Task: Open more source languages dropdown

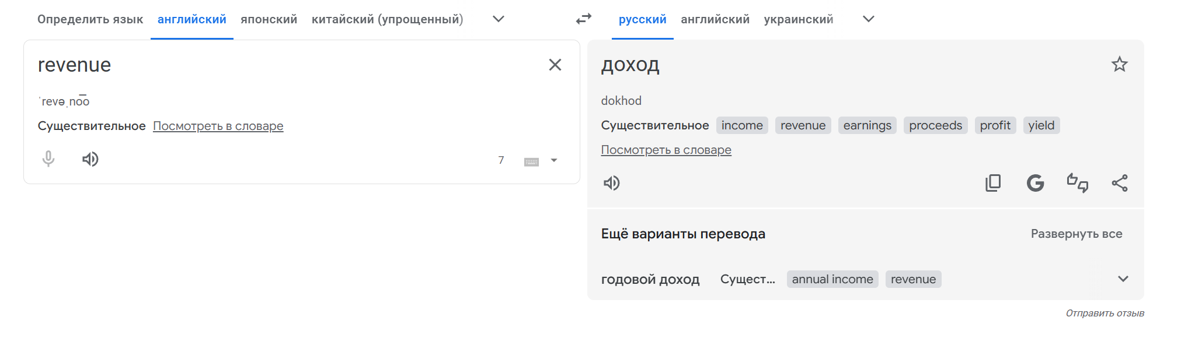Action: 498,19
